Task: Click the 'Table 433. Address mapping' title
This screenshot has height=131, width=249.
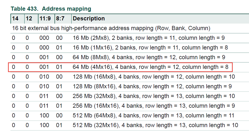Action: click(51, 9)
